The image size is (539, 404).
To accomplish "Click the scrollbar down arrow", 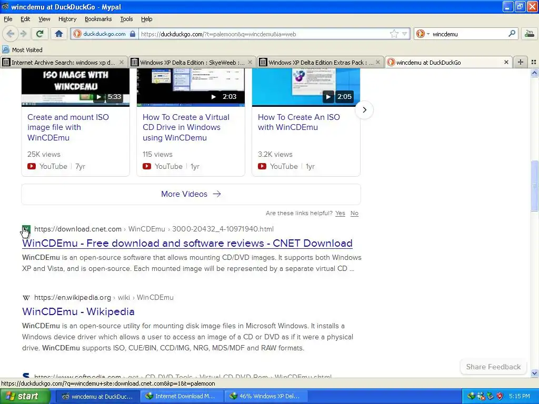I will pos(534,373).
